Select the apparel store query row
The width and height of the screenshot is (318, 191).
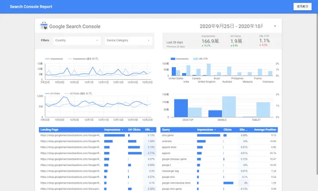[x=219, y=147]
